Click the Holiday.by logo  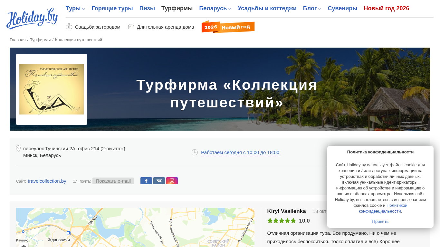(32, 19)
